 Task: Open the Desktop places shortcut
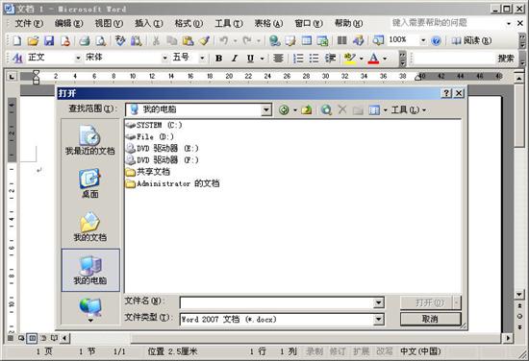point(90,182)
